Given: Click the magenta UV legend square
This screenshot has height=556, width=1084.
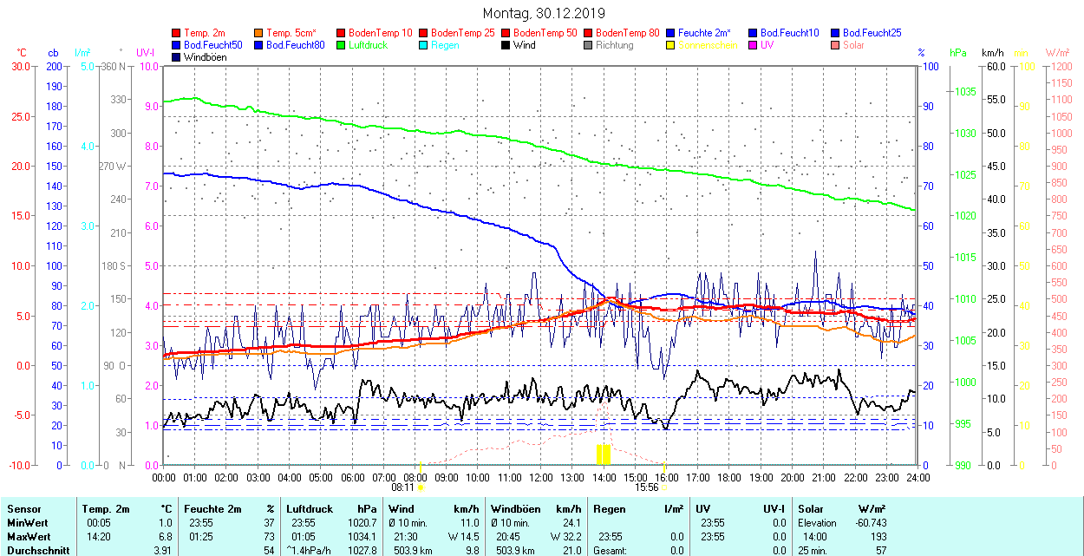Looking at the screenshot, I should [x=754, y=45].
